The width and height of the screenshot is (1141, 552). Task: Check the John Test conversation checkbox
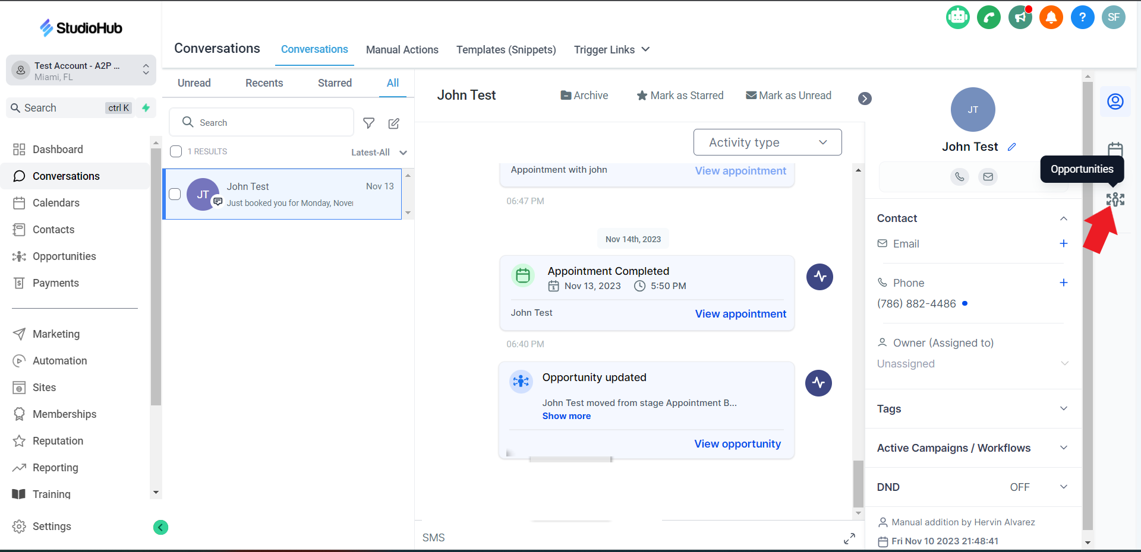pos(175,194)
